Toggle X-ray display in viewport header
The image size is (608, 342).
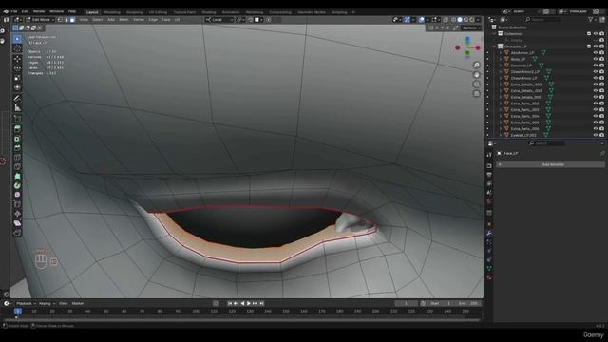pyautogui.click(x=446, y=19)
